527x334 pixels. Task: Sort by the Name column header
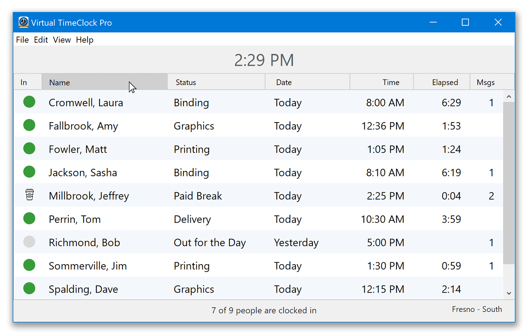click(104, 82)
